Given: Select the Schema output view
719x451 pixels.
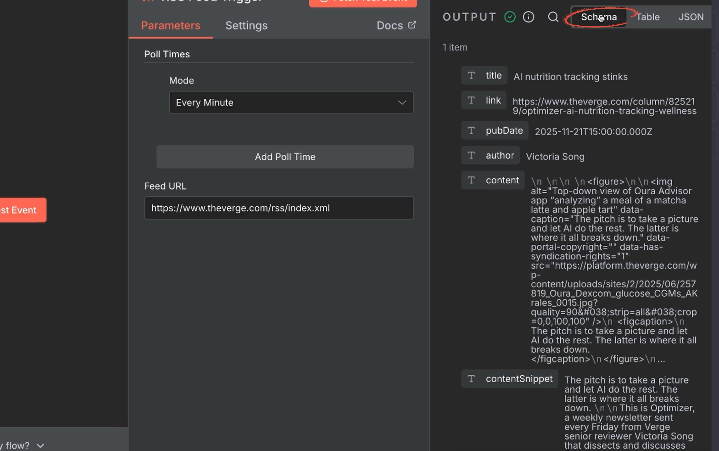Looking at the screenshot, I should coord(599,17).
